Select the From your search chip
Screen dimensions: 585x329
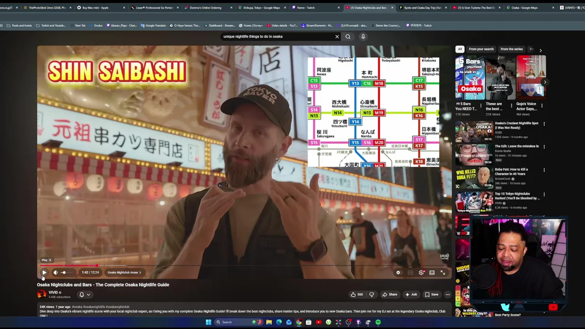[x=481, y=49]
